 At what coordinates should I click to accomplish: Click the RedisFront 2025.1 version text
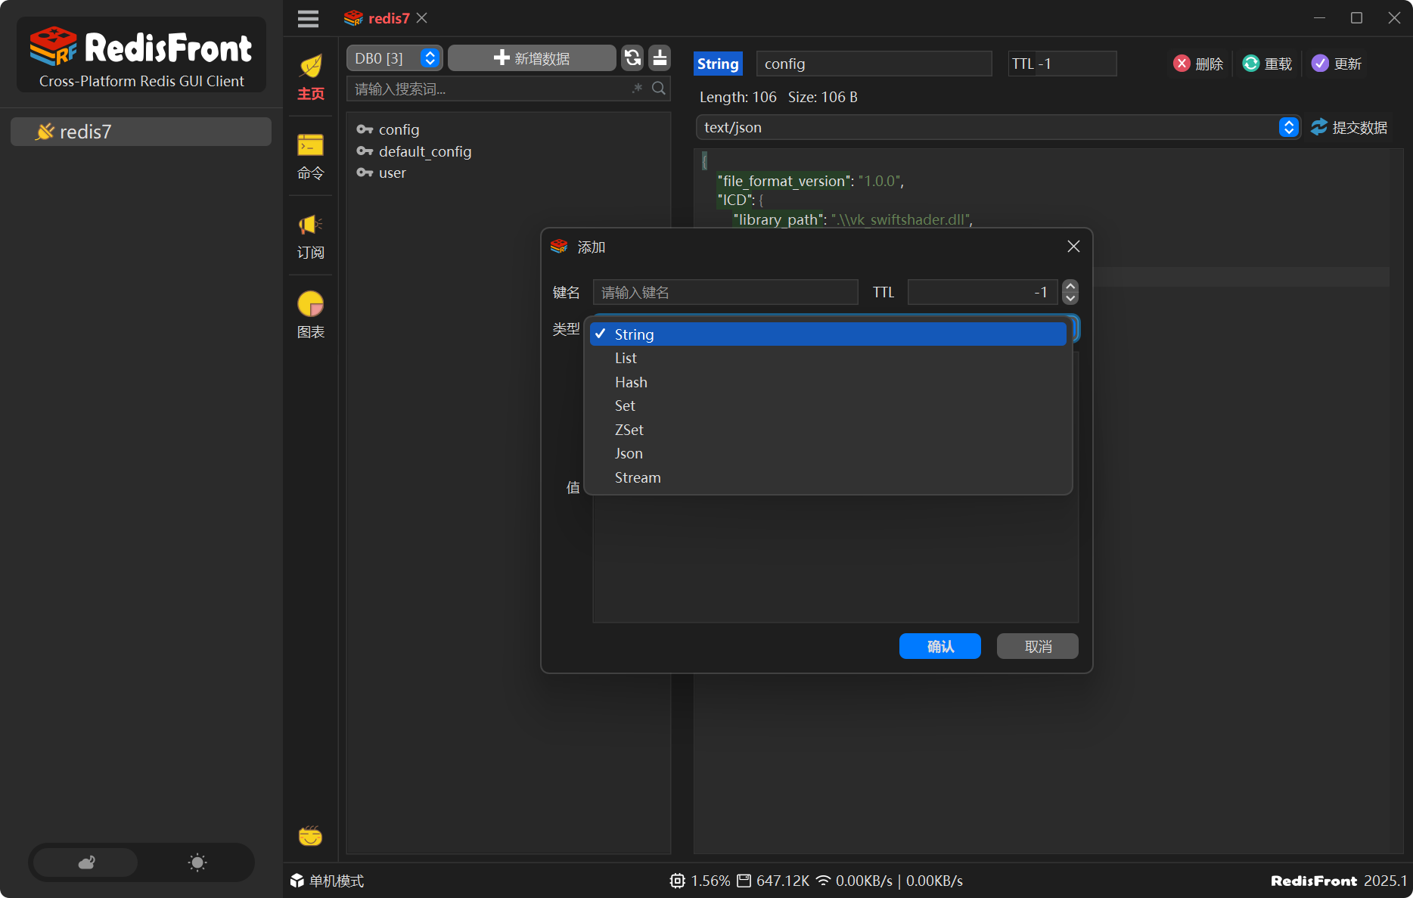click(x=1339, y=881)
